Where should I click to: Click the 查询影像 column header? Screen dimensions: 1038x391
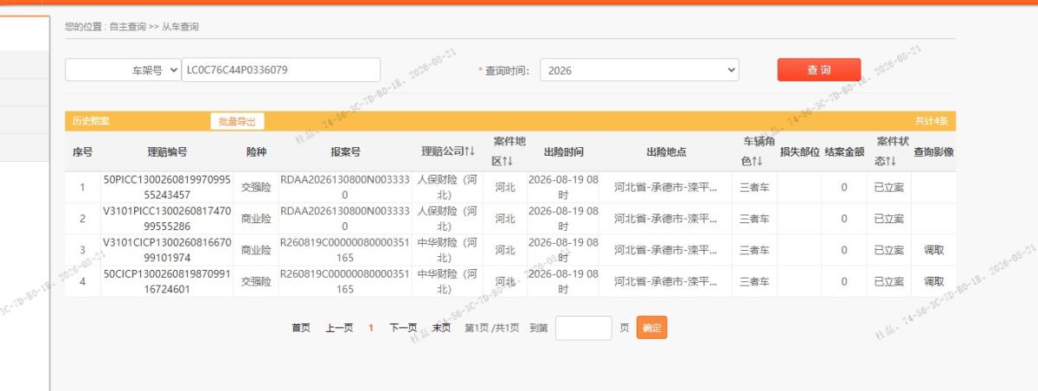(933, 152)
